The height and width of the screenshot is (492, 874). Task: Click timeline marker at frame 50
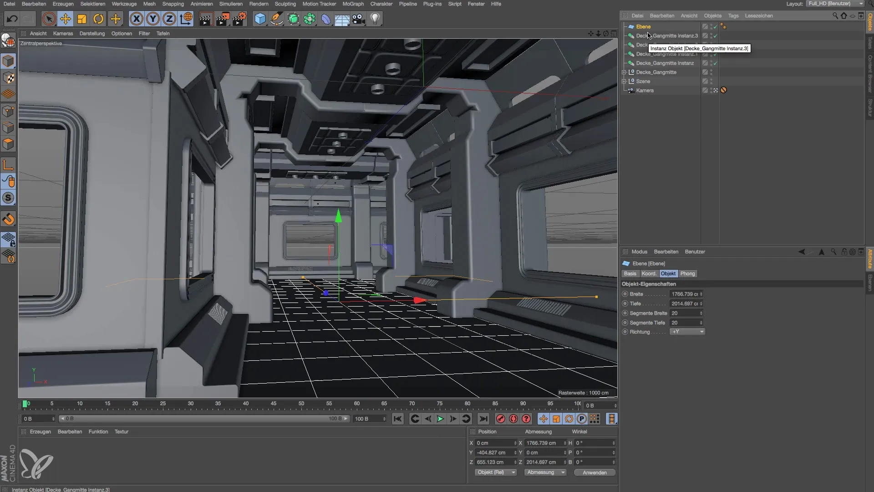click(301, 404)
